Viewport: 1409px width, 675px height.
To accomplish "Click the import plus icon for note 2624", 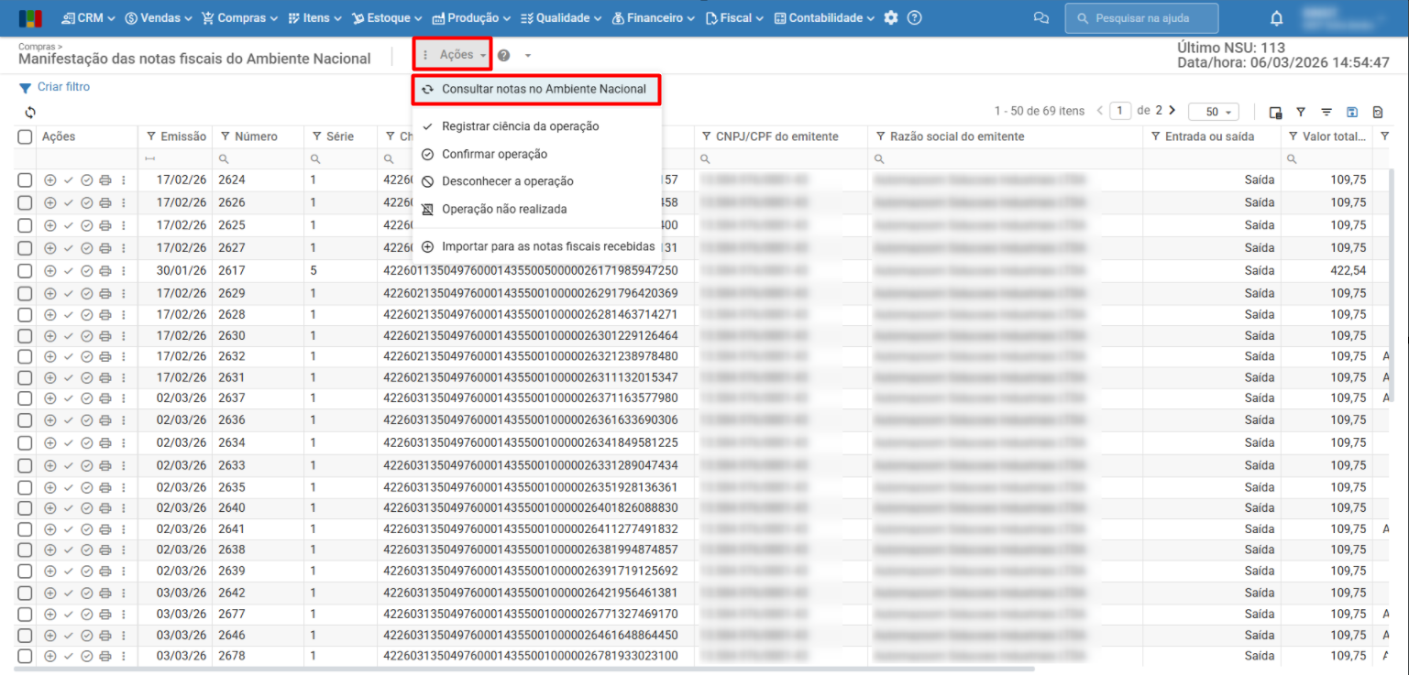I will tap(50, 180).
